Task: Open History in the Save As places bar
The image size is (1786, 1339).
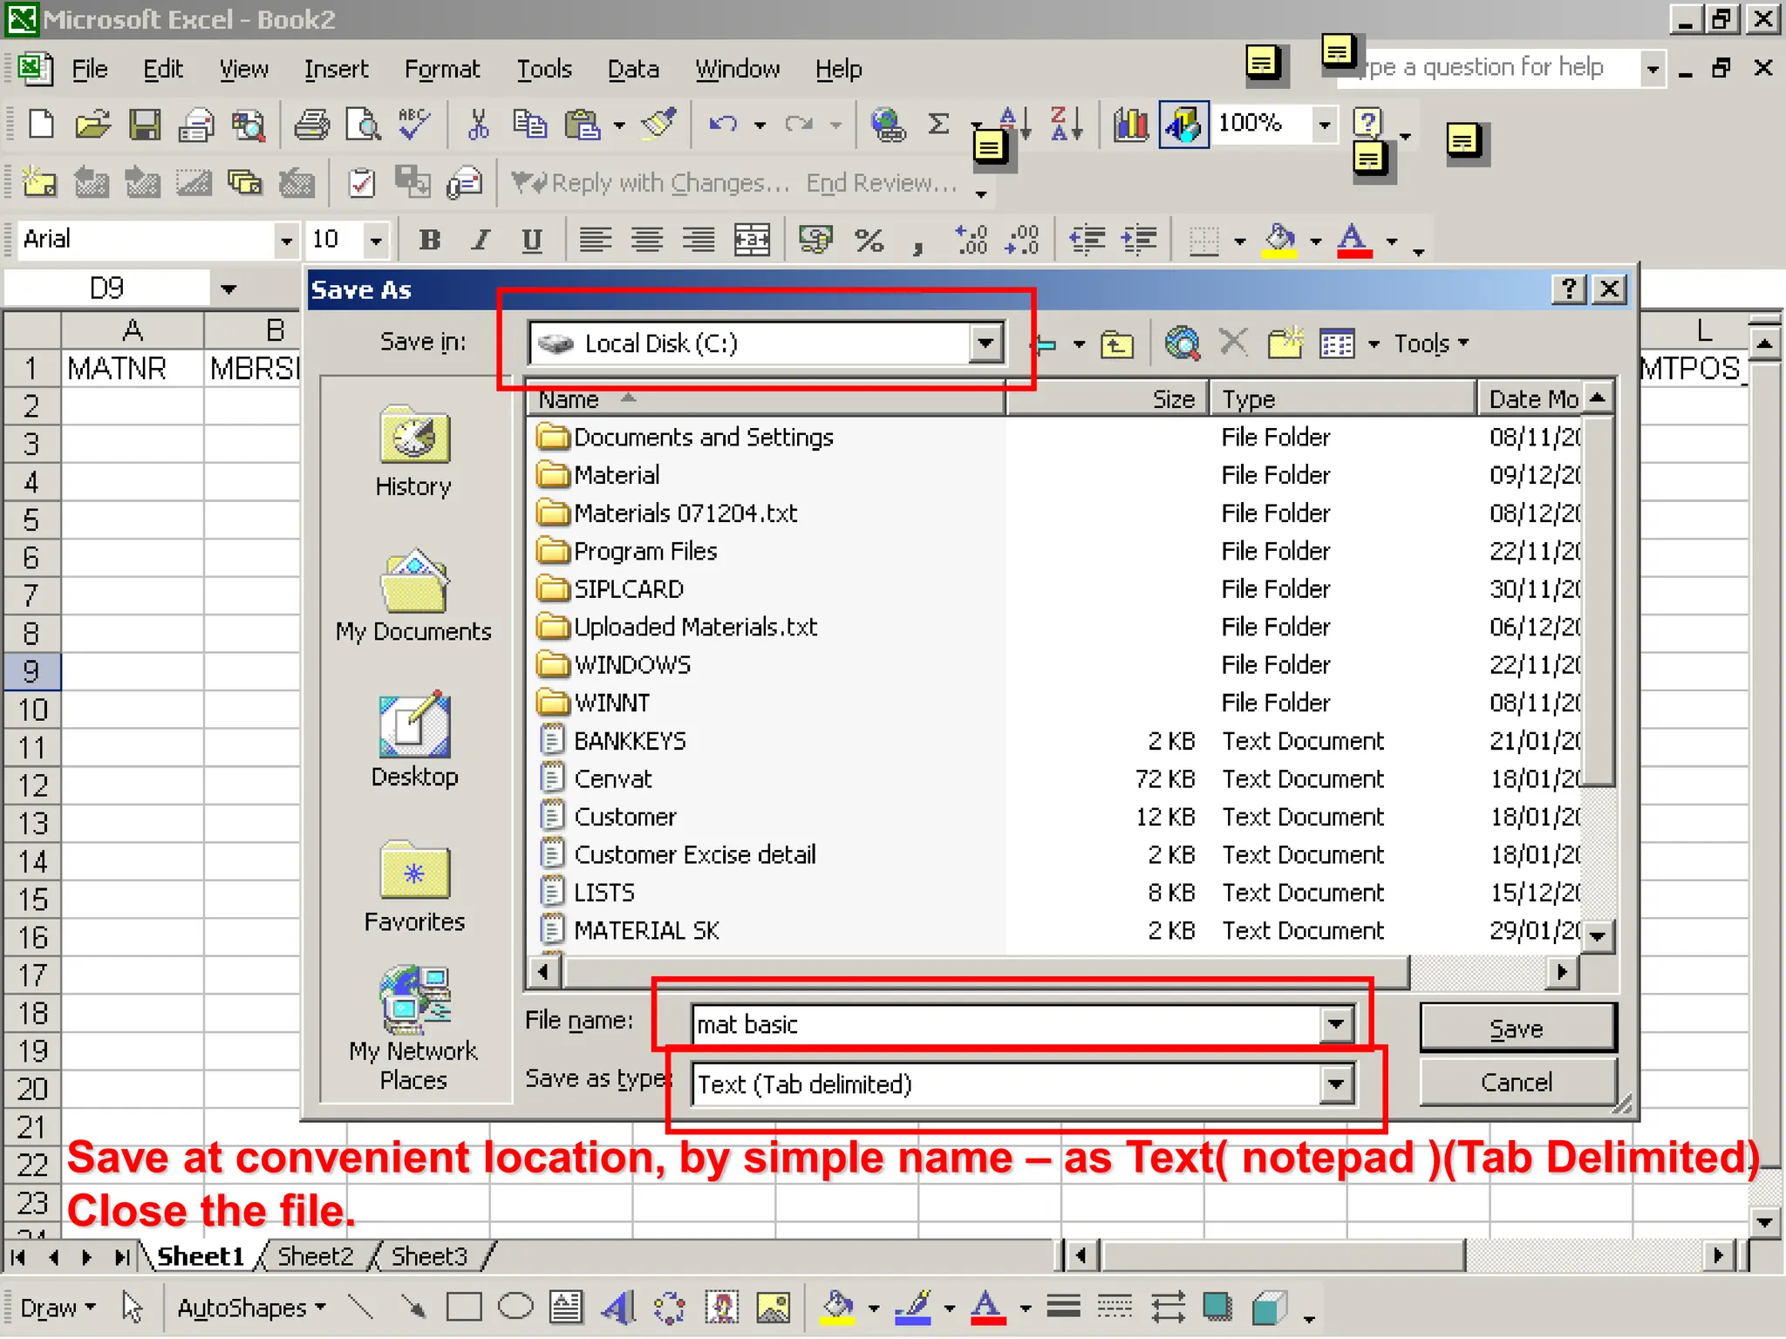Action: [413, 452]
